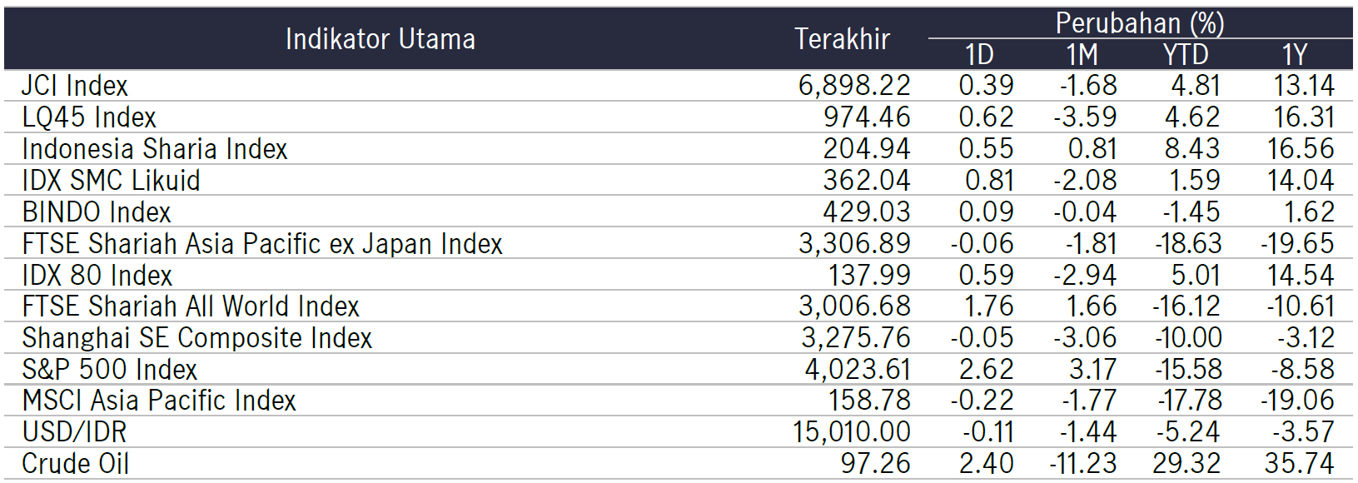Click Shanghai SE Composite Index label

click(x=197, y=338)
